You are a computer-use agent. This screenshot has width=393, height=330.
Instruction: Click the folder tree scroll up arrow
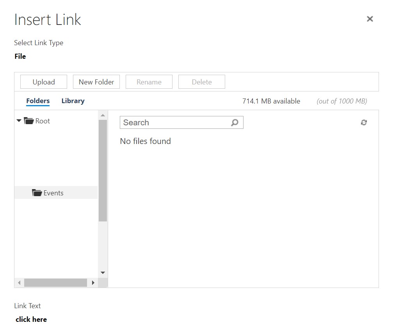click(x=103, y=115)
